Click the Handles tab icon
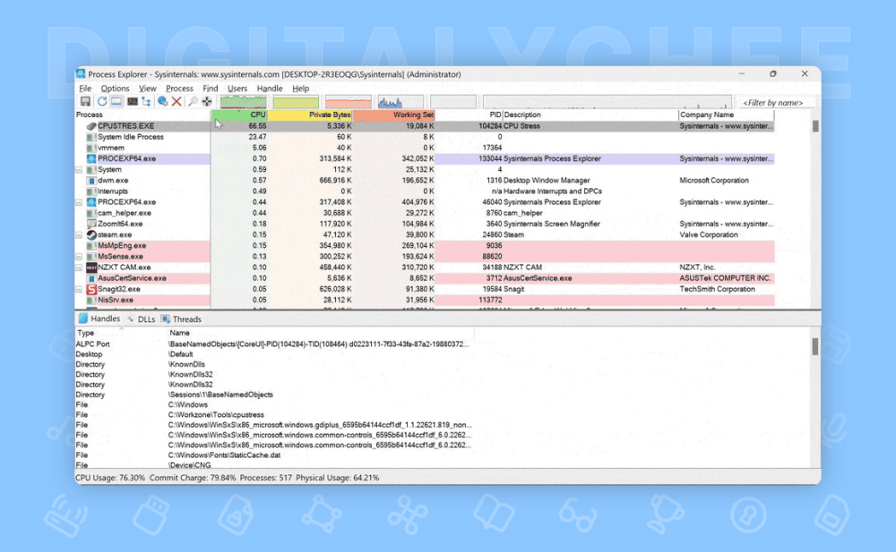 pyautogui.click(x=83, y=318)
